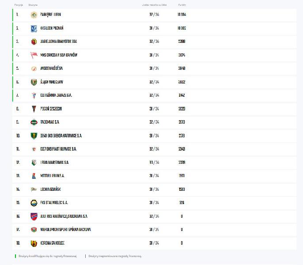Click the Cracovia Kraków team logo
This screenshot has width=303, height=265.
coord(34,55)
